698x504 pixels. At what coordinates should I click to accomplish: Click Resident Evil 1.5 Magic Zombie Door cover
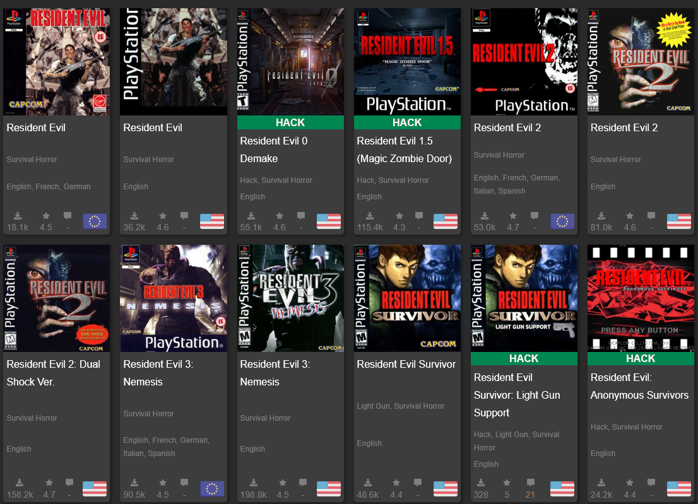tap(407, 62)
